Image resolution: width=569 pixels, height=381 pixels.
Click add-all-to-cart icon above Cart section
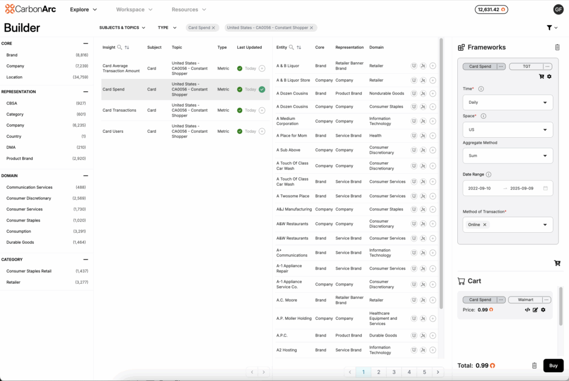click(557, 263)
